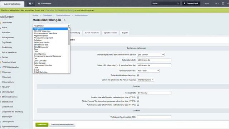Image resolution: width=229 pixels, height=129 pixels.
Task: Collapse the Hauptmodul module dropdown arrow
Action: [x=69, y=26]
